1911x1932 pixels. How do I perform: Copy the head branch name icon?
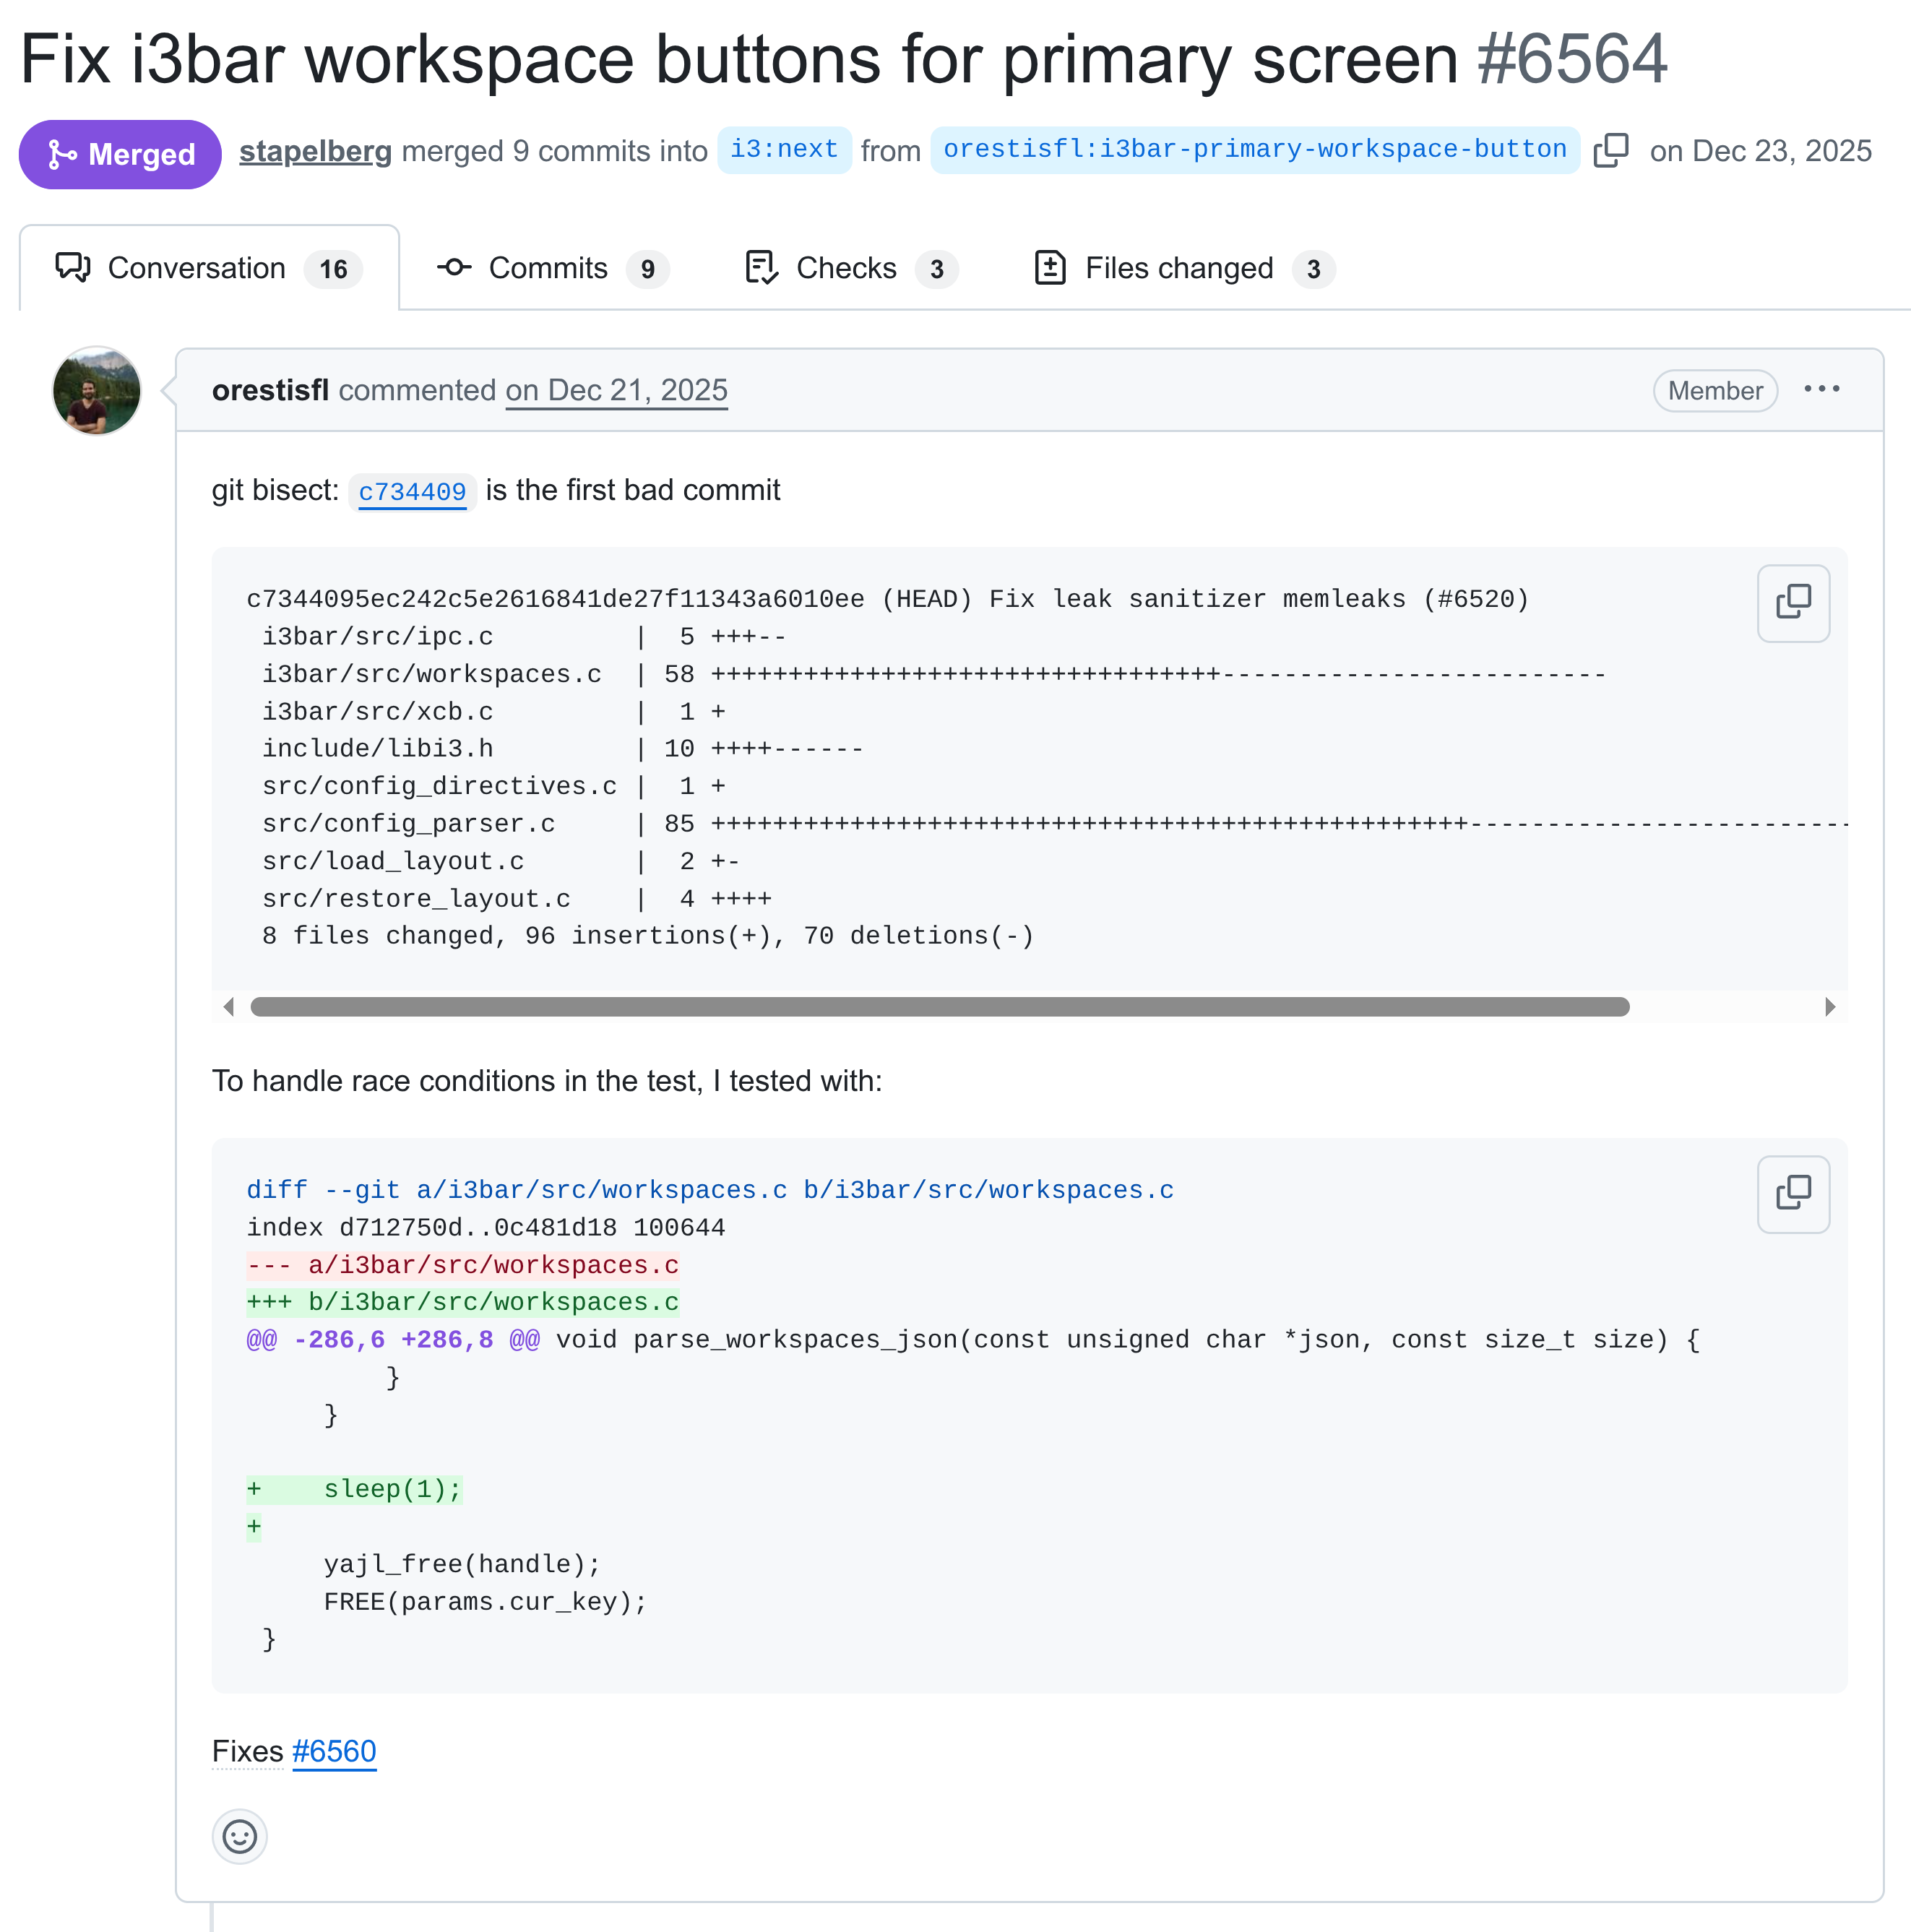pyautogui.click(x=1611, y=150)
